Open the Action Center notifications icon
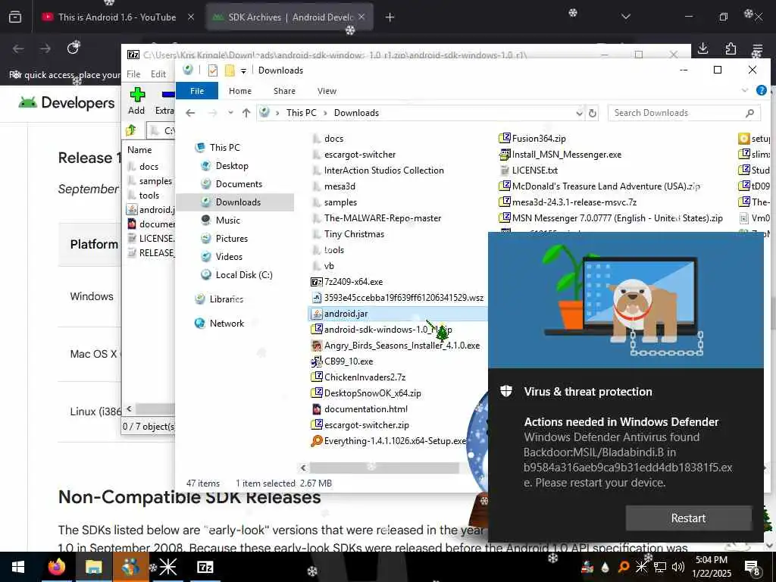The width and height of the screenshot is (776, 582). click(x=753, y=567)
